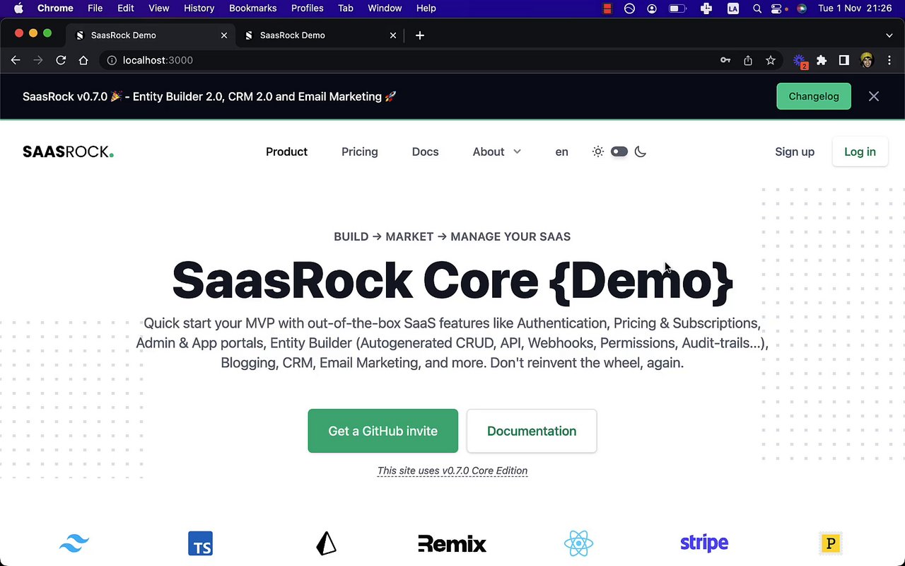Viewport: 905px width, 566px height.
Task: Open the Profiles menu
Action: [308, 8]
